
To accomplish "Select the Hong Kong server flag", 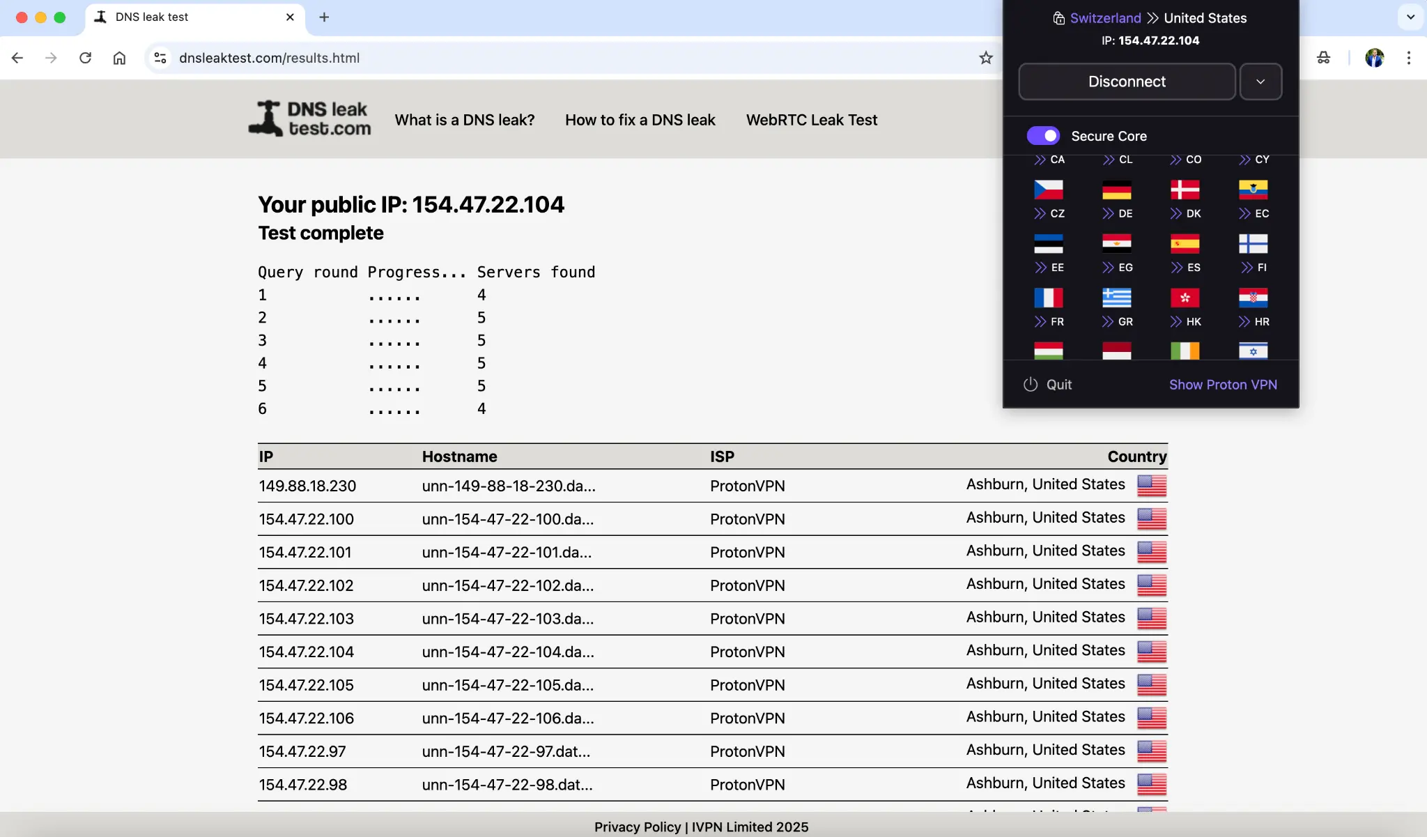I will coord(1185,298).
